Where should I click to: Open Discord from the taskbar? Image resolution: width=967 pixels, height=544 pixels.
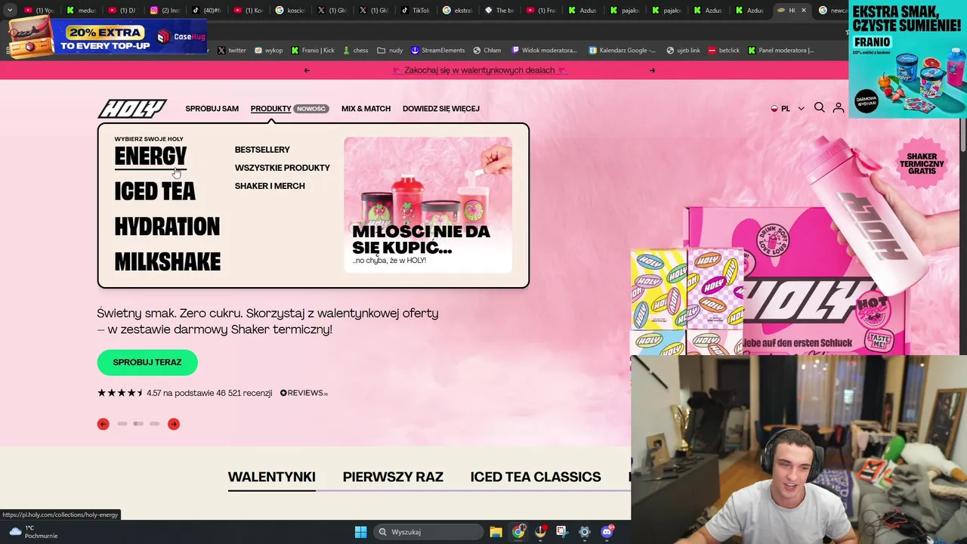click(x=607, y=532)
